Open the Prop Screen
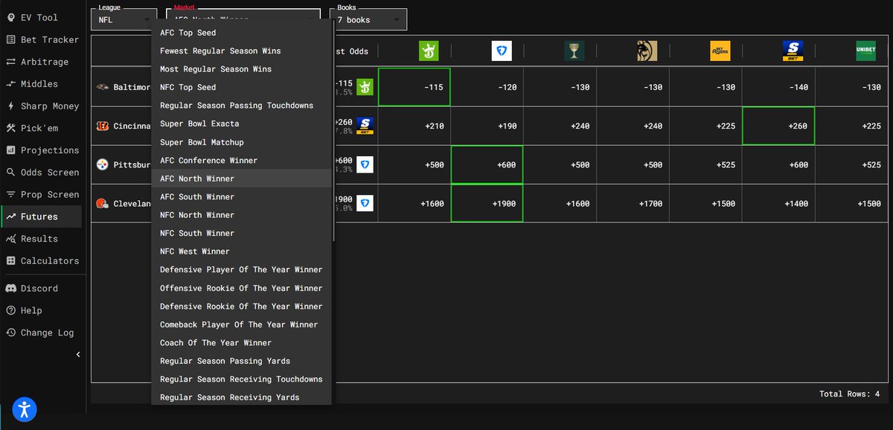The height and width of the screenshot is (430, 893). point(42,195)
